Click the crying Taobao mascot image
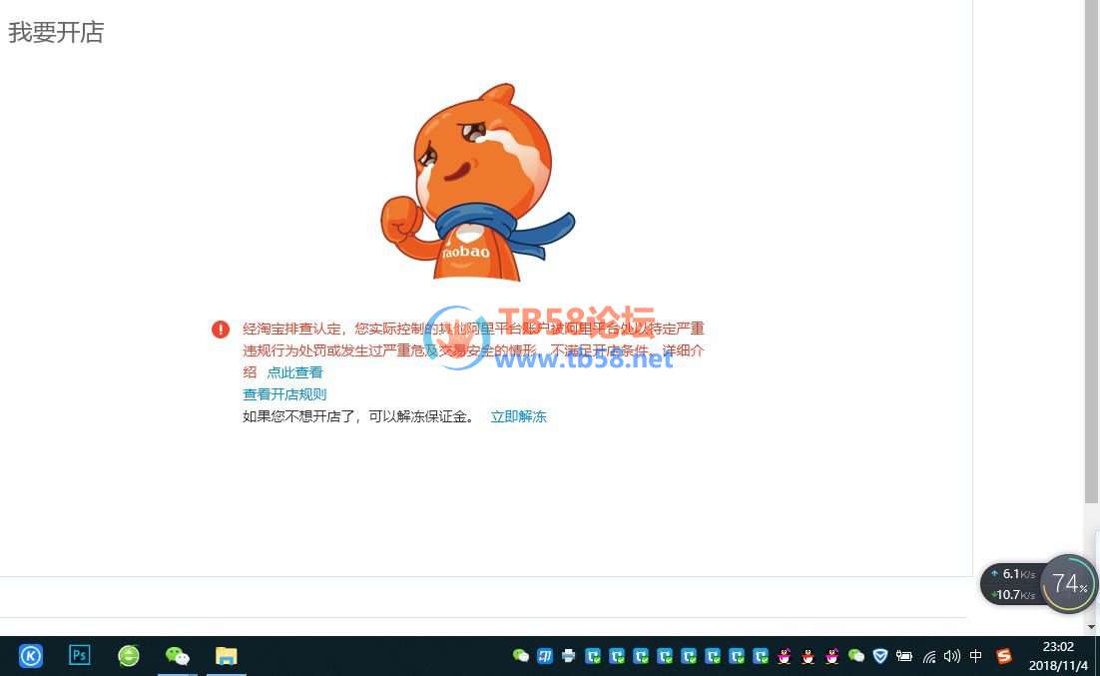 477,183
